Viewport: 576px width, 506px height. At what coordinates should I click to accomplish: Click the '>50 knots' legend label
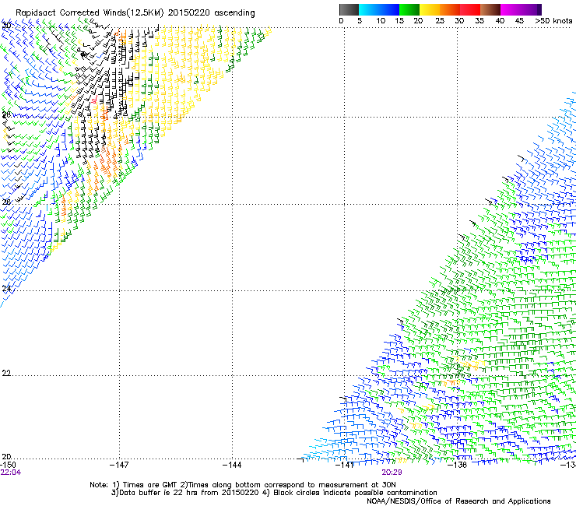pos(553,21)
